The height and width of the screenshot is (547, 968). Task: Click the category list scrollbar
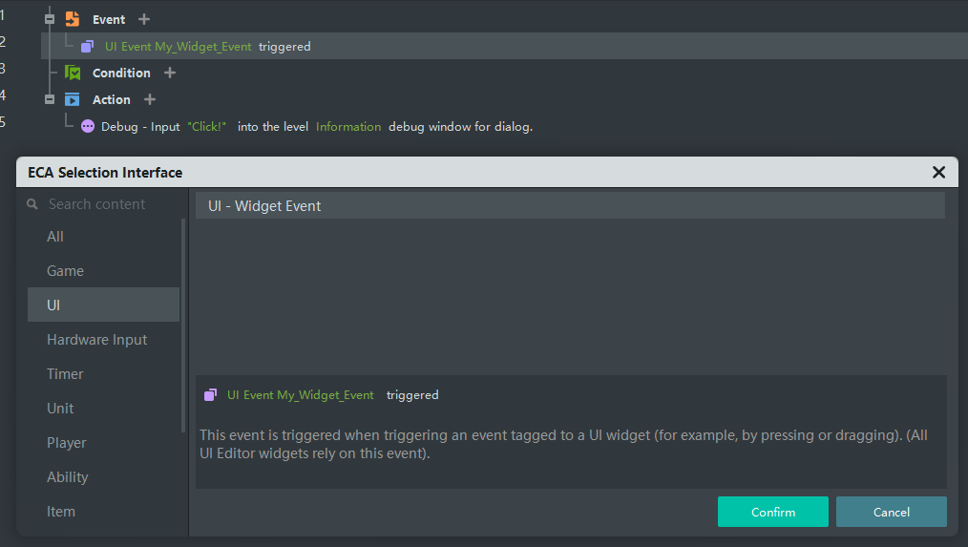coord(183,325)
